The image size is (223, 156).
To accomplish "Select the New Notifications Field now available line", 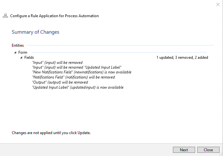I will [82, 72].
